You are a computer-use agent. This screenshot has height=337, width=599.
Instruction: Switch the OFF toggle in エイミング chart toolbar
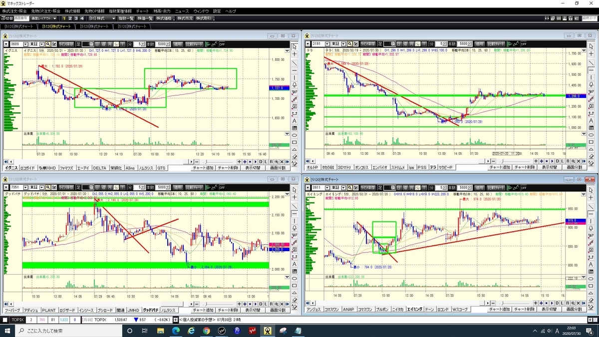524,187
